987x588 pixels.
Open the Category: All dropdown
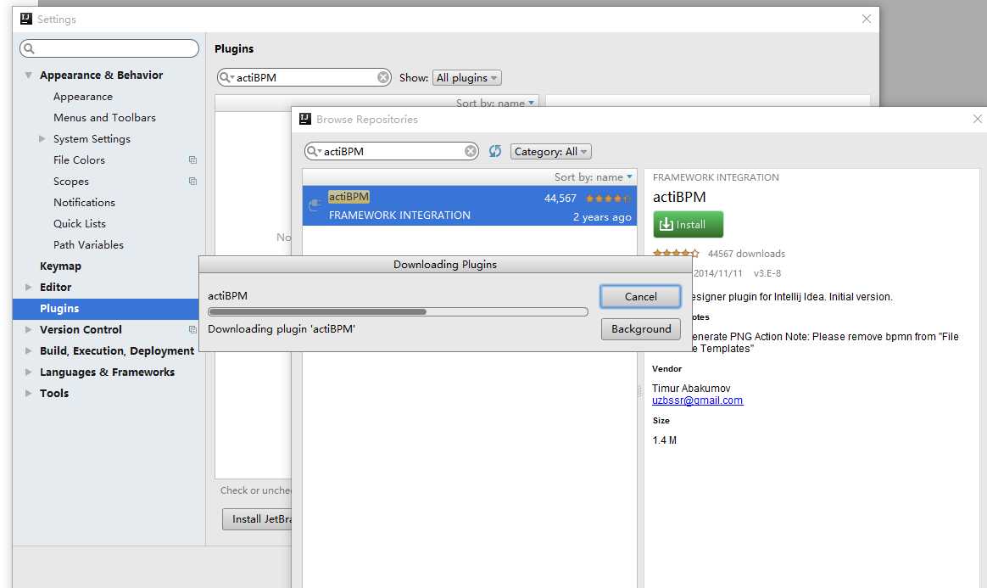pyautogui.click(x=551, y=151)
